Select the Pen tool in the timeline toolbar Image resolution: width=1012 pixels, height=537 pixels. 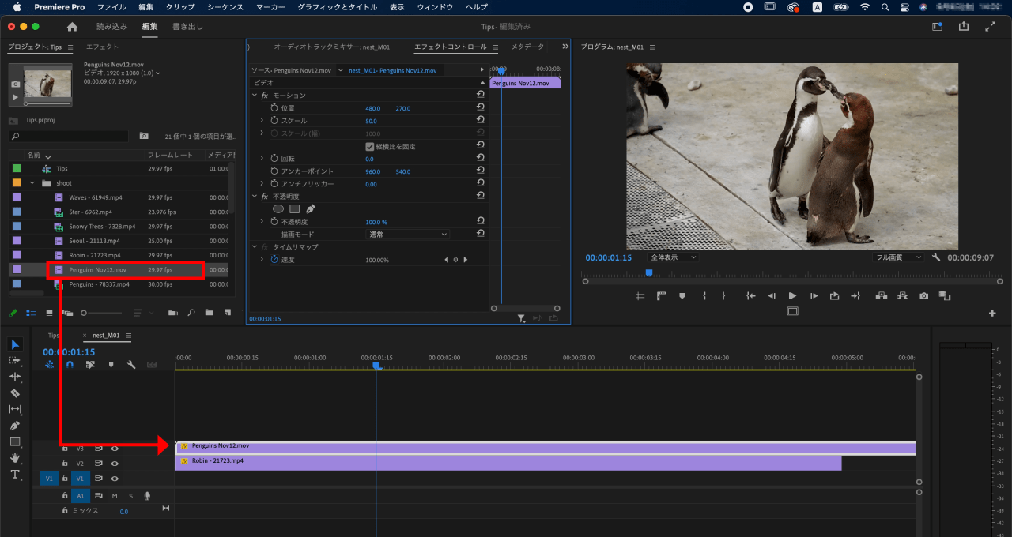[15, 426]
